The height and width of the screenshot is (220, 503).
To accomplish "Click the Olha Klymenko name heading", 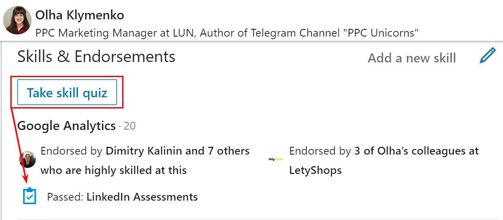I will coord(80,15).
